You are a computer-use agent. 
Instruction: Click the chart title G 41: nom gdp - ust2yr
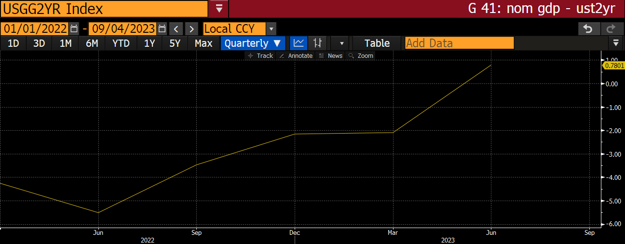point(543,9)
